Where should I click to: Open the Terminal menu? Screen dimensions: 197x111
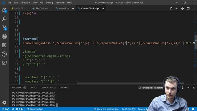point(60,3)
